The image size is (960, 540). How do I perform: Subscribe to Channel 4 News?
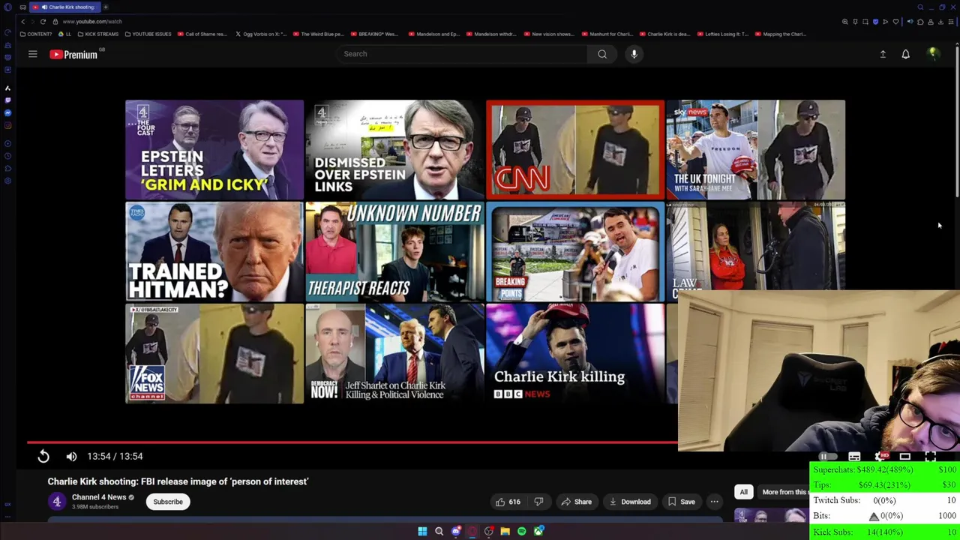tap(168, 502)
